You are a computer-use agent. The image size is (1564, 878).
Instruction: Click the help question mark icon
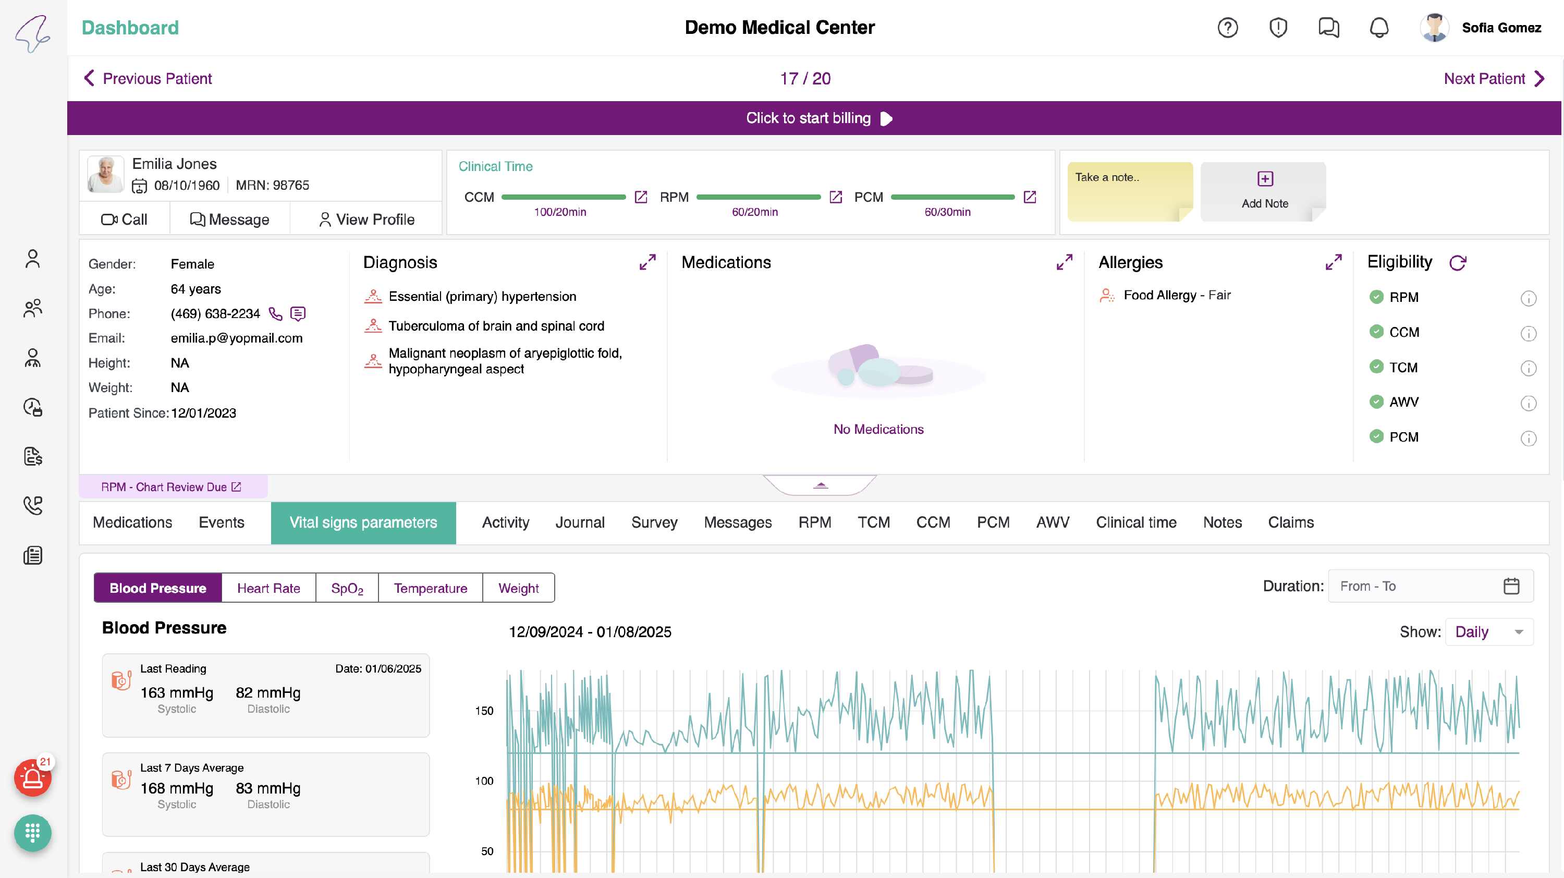point(1227,28)
